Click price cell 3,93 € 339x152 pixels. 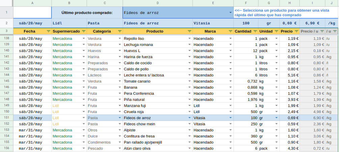coord(289,99)
